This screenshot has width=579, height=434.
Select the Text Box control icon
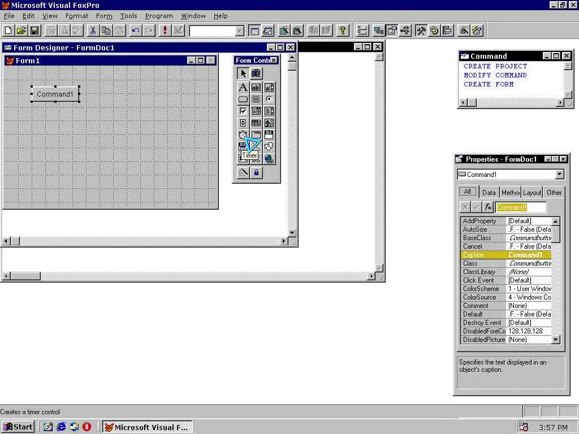click(x=256, y=88)
